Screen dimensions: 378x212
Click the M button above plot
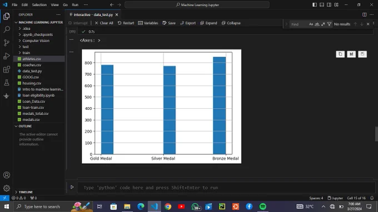[351, 54]
